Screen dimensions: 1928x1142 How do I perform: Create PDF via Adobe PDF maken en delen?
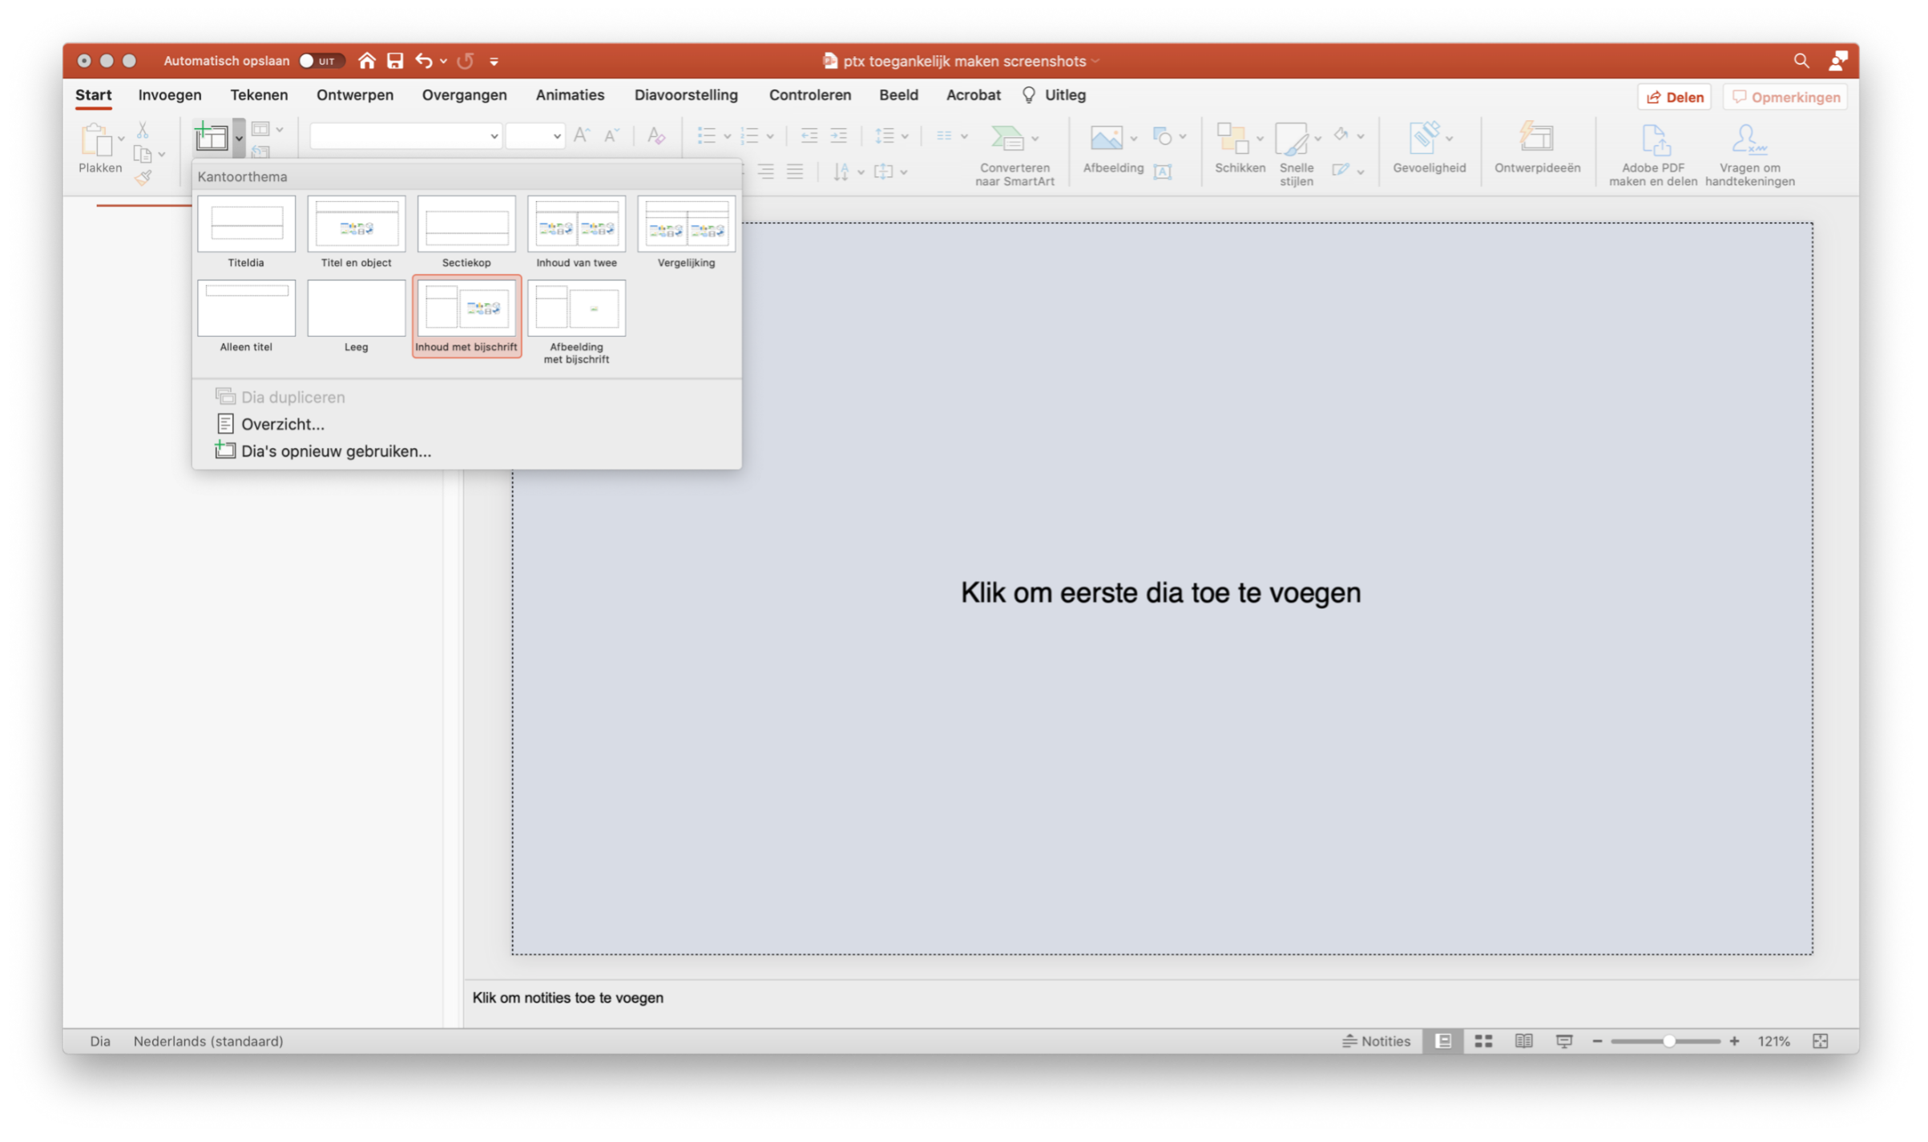1652,152
